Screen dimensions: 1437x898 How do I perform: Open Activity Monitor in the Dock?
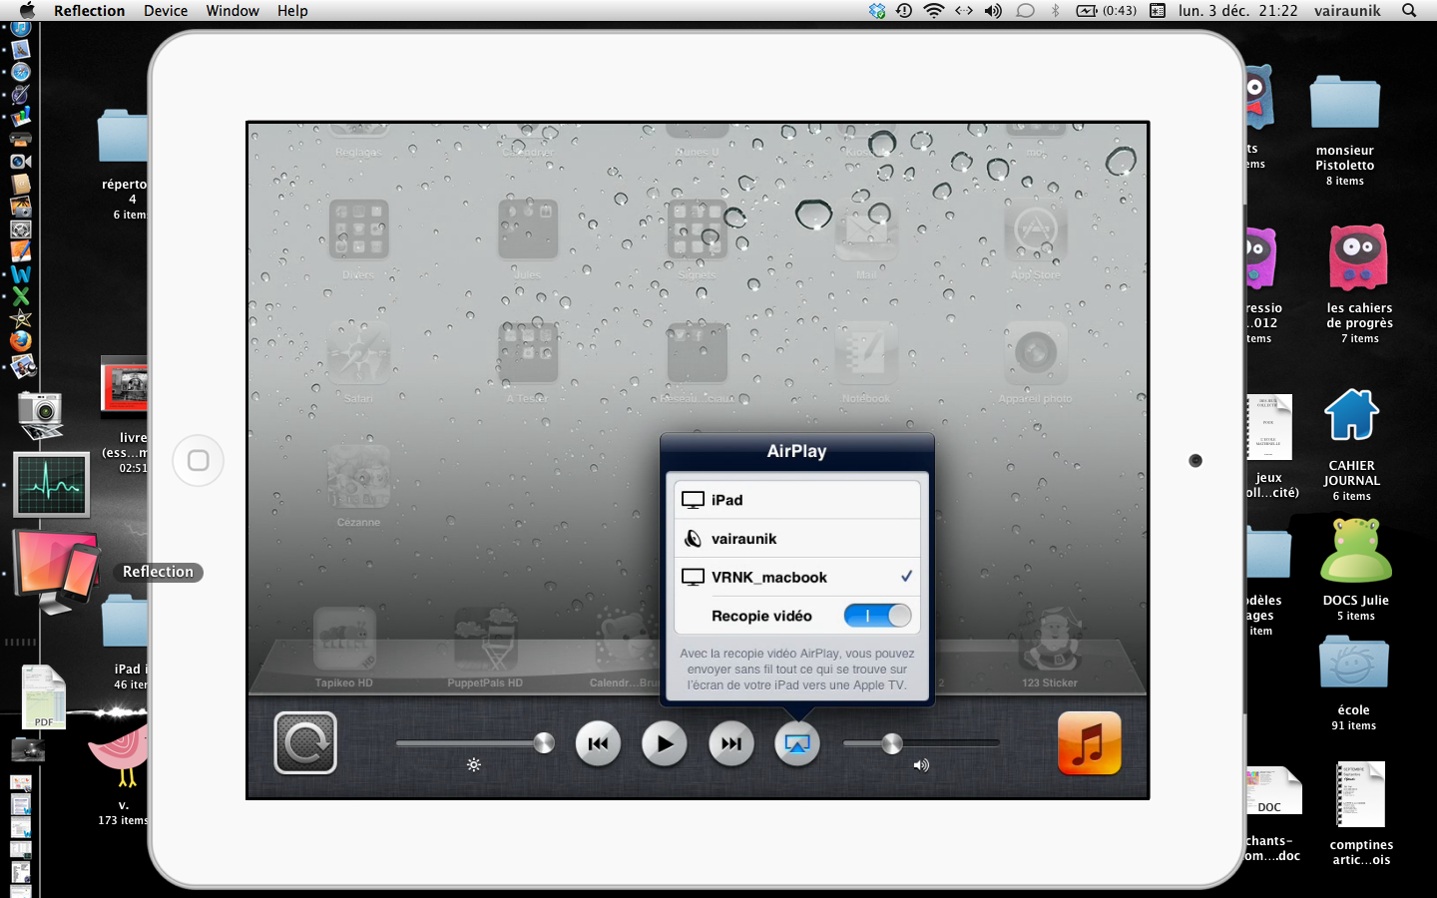(52, 485)
